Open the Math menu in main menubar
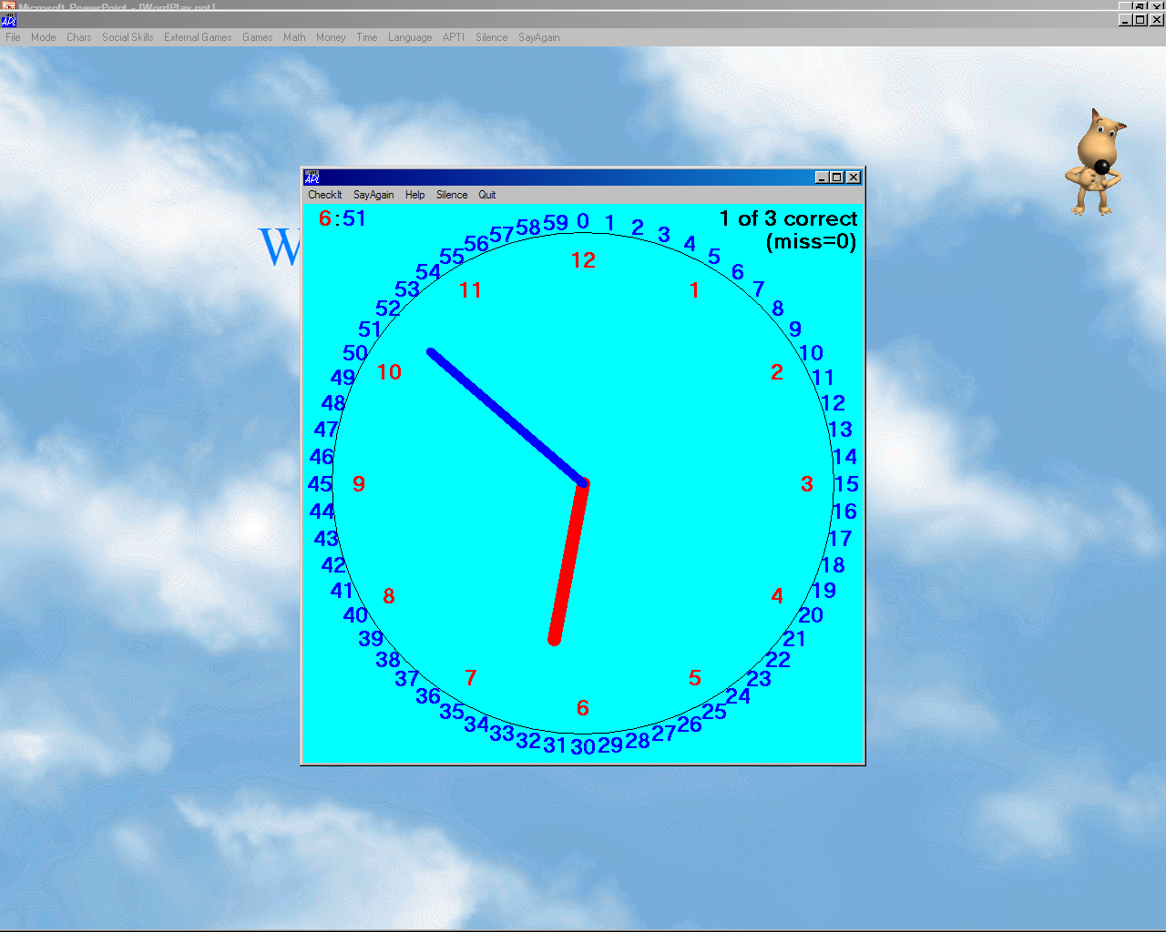1166x932 pixels. pyautogui.click(x=294, y=37)
